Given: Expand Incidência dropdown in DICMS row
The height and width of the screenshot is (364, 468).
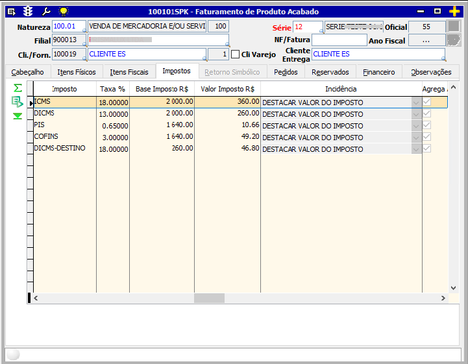Looking at the screenshot, I should click(416, 114).
